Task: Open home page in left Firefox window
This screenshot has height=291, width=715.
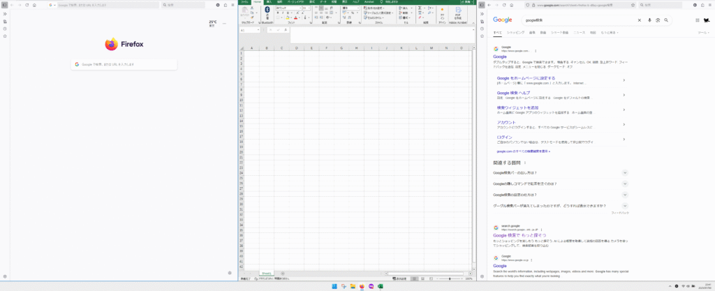Action: (x=34, y=5)
